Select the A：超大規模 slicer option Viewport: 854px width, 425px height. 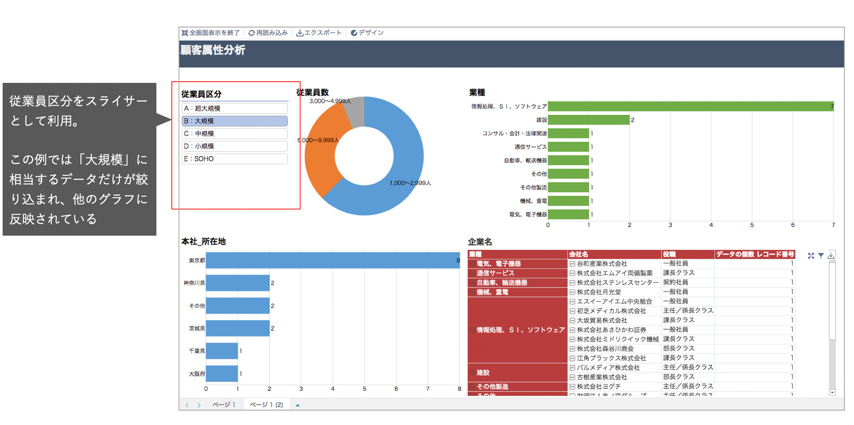234,108
